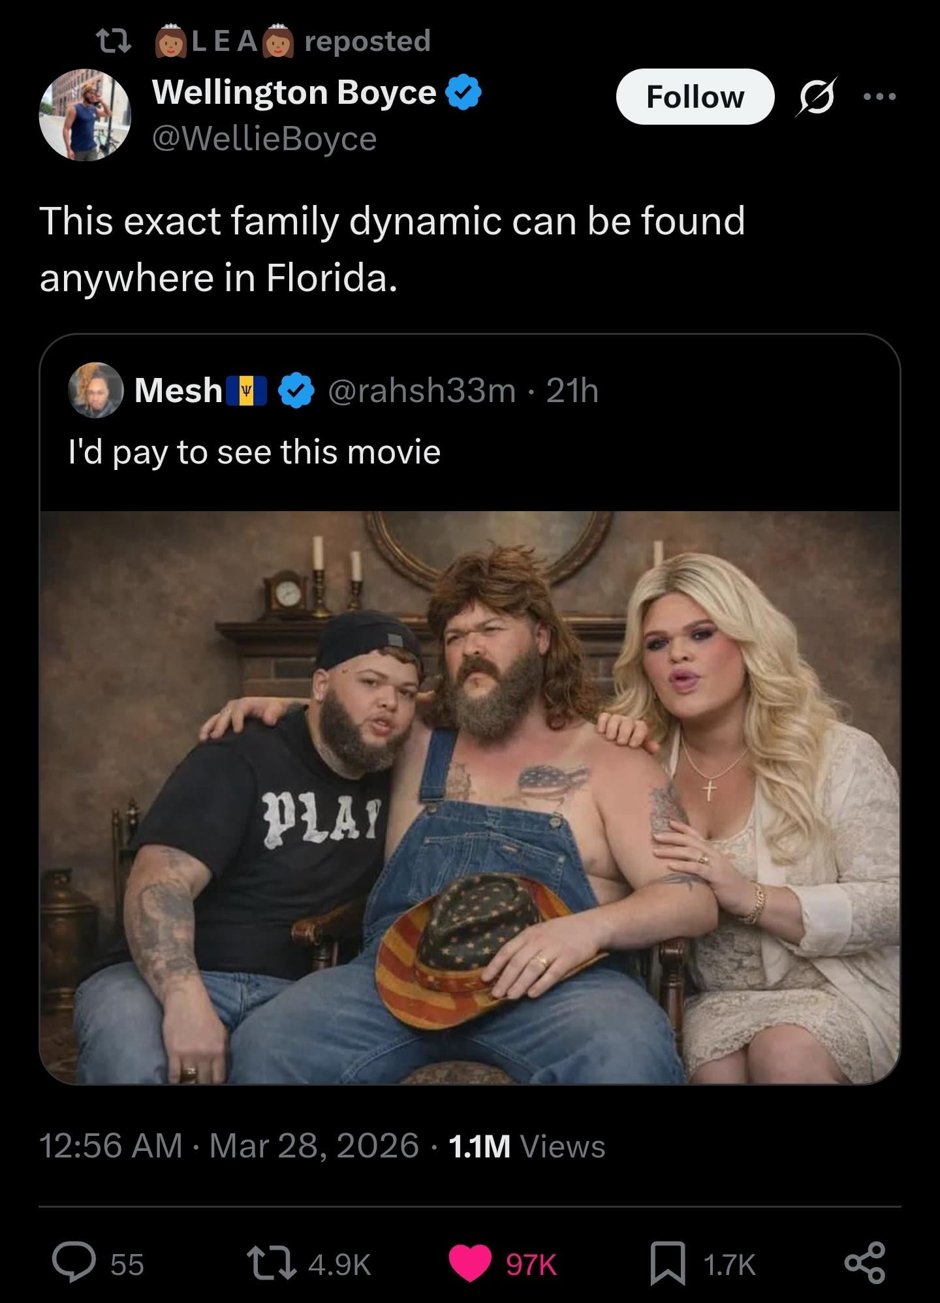Open the @WellieBoyce handle

(264, 138)
